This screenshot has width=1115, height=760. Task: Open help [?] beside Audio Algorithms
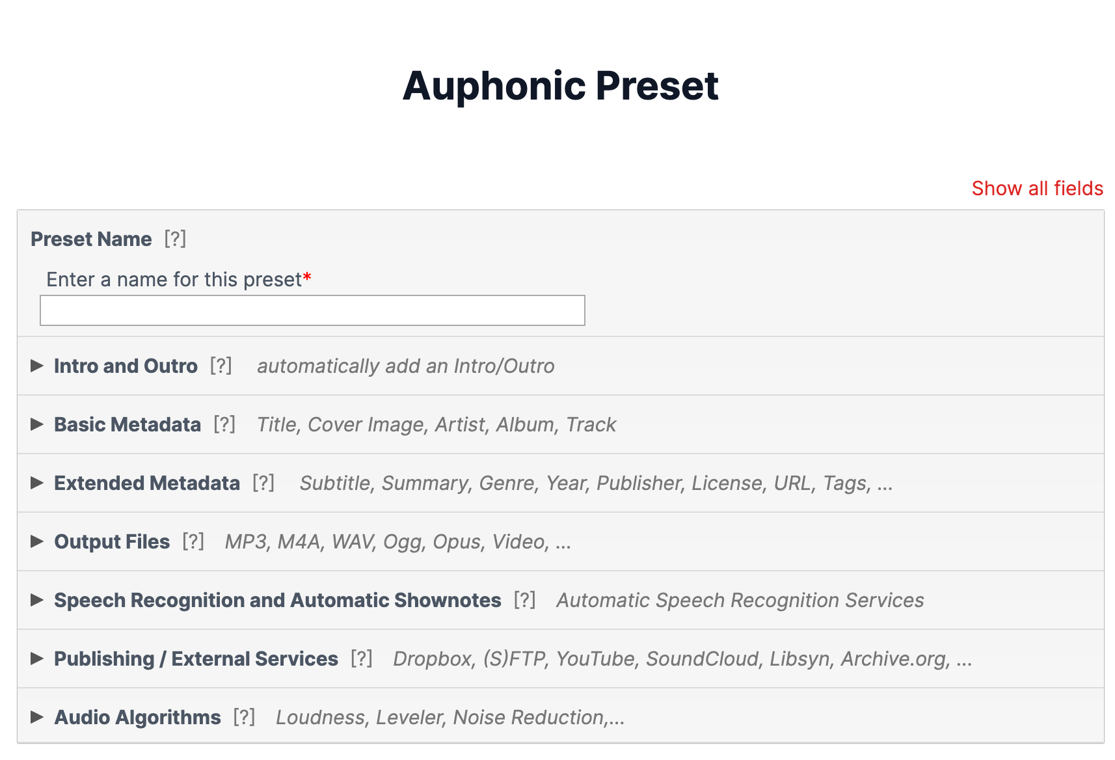pyautogui.click(x=245, y=717)
